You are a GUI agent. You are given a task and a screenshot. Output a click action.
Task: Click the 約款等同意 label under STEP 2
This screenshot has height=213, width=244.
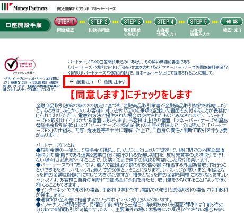[99, 30]
